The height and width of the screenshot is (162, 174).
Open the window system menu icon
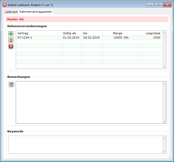point(4,5)
